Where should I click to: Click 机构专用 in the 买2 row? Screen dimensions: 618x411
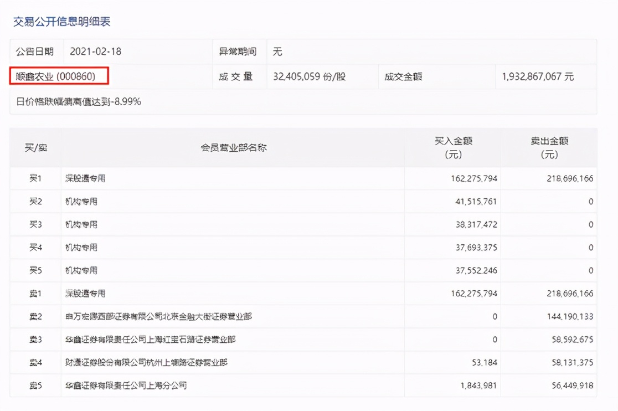coord(81,202)
